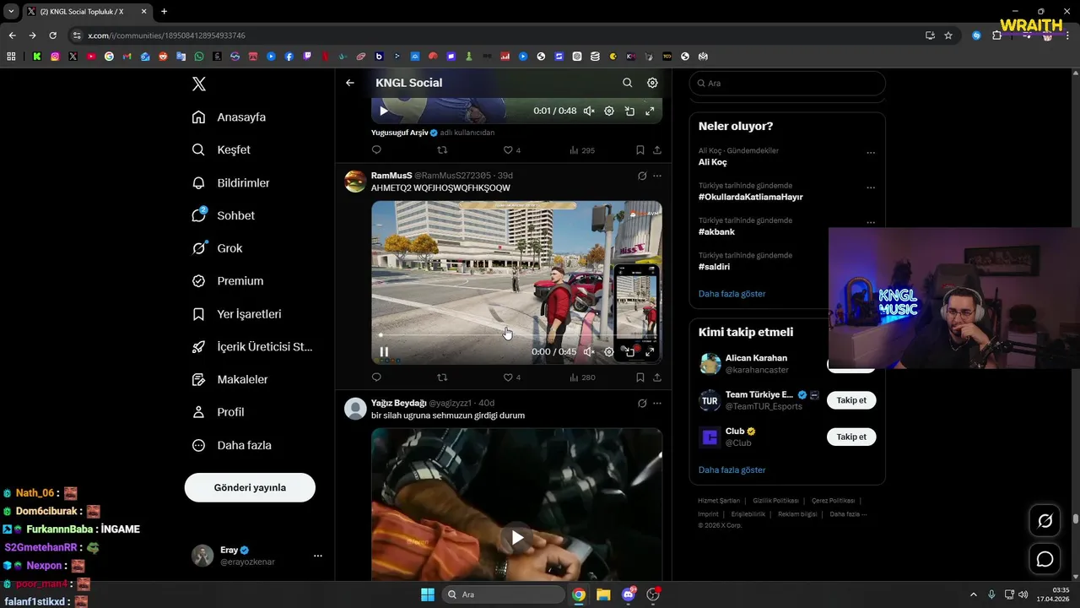Open Alican Karahan profile

point(756,358)
